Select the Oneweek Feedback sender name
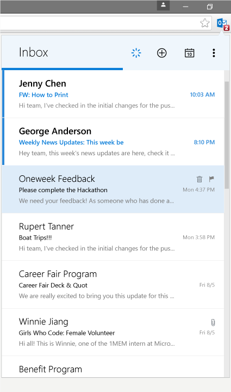This screenshot has height=392, width=231. pos(57,179)
